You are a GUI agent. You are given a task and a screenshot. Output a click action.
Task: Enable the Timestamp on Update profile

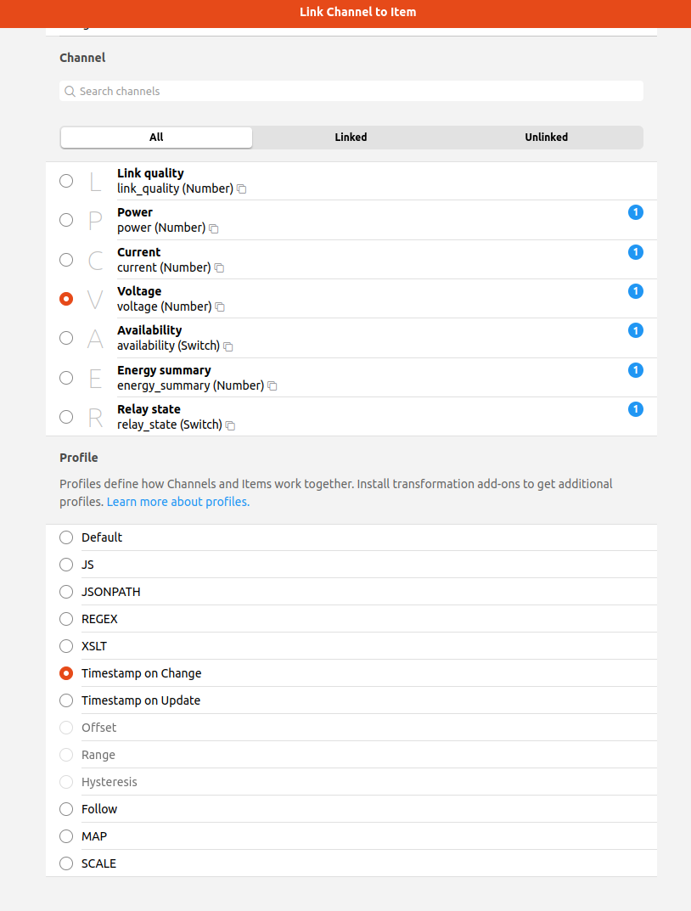(x=66, y=700)
